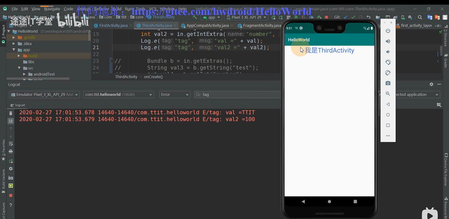Screen dimensions: 449x219
Task: Stop the running app (red square in toolbar)
Action: (327, 17)
